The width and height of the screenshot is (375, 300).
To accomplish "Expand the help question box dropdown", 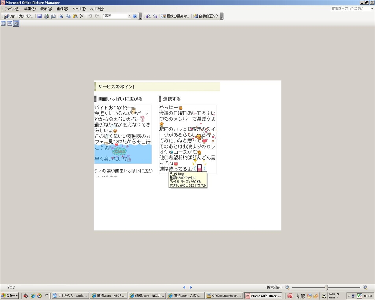I will pos(372,9).
